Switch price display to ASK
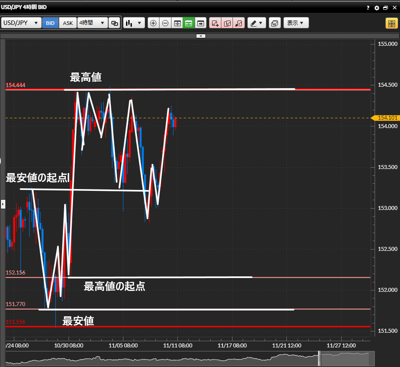Screen dimensions: 400x367 (x=68, y=23)
